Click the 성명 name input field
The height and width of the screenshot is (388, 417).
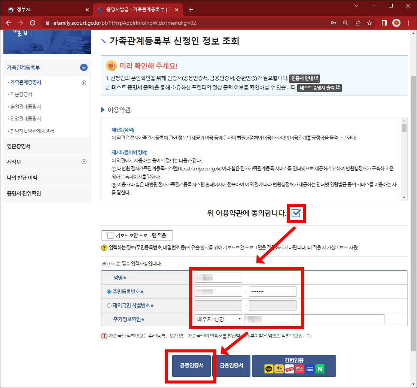(218, 277)
